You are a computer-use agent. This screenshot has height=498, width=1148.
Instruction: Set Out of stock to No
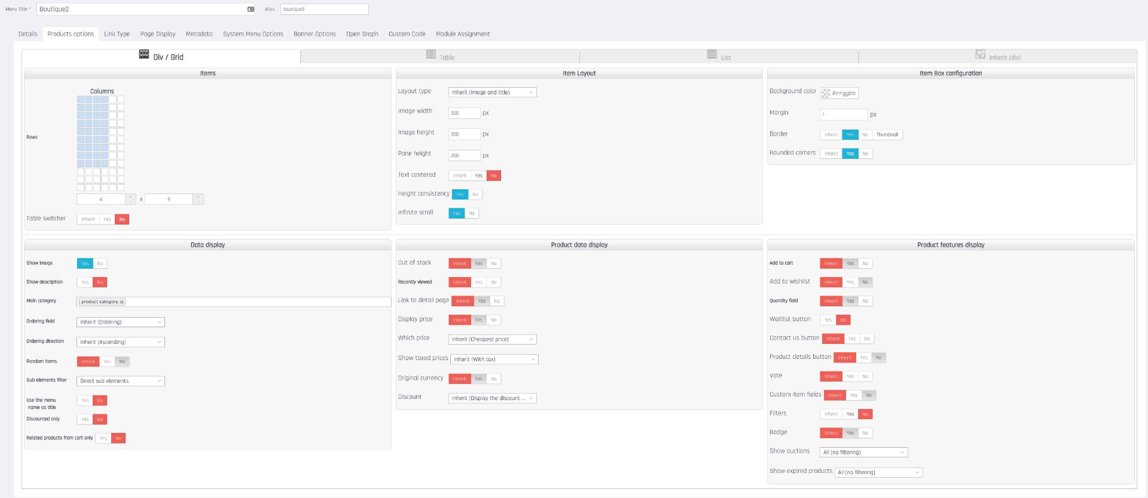(x=494, y=263)
